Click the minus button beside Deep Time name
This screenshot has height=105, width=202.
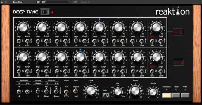click(10, 2)
